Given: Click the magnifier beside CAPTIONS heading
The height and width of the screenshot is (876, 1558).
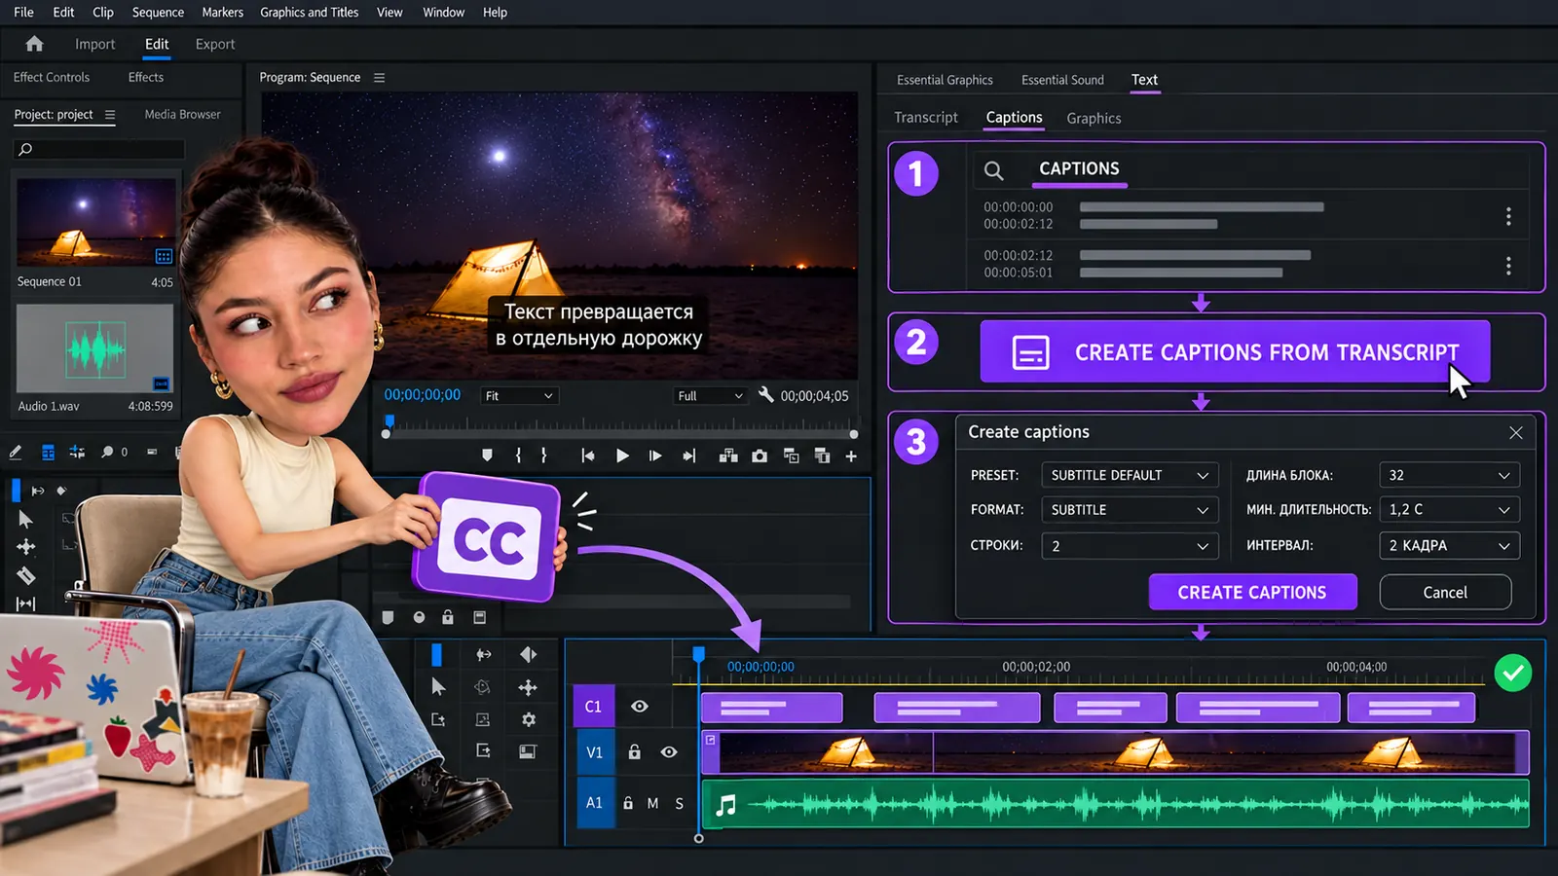Looking at the screenshot, I should tap(993, 170).
